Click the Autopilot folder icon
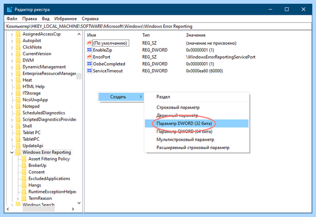 tap(18, 41)
